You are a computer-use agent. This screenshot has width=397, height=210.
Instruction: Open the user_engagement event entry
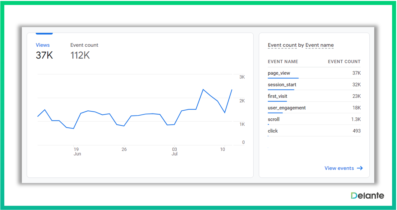click(x=287, y=108)
